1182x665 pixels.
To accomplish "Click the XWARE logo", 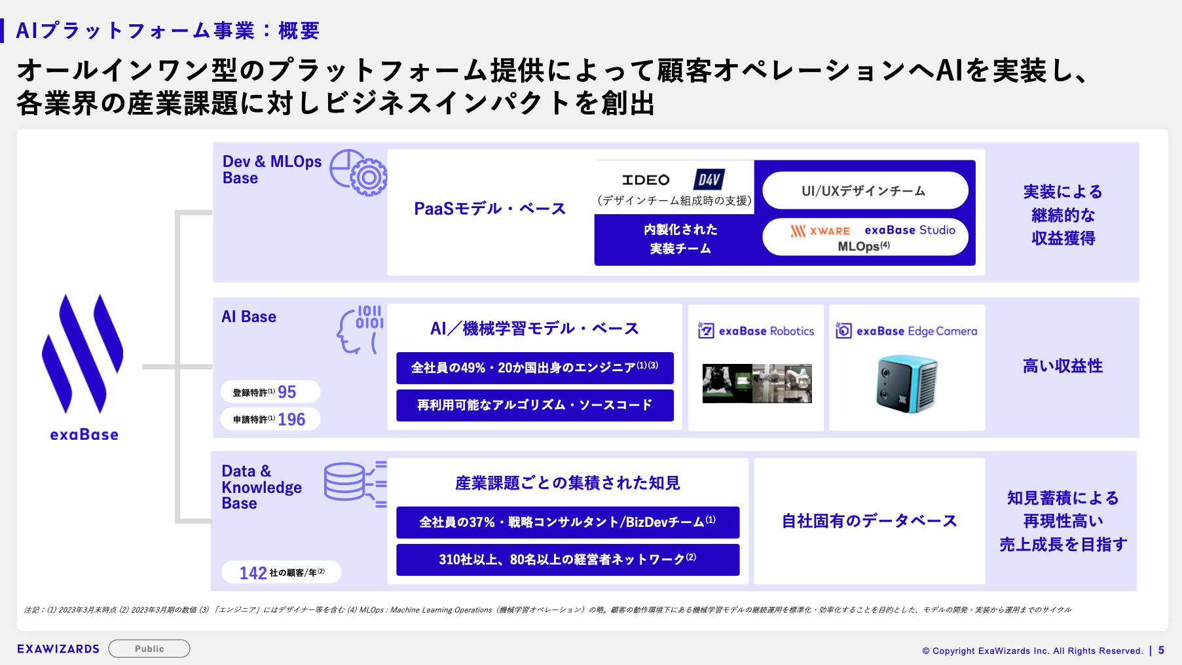I will (820, 230).
